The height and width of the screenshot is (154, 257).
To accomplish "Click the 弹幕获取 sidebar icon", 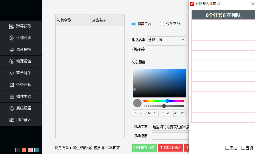I will click(x=12, y=26).
